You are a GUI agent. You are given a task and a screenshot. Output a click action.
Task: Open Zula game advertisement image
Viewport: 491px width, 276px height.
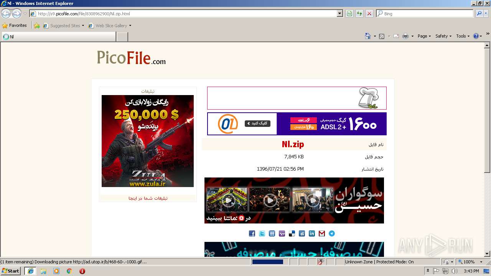click(x=148, y=141)
